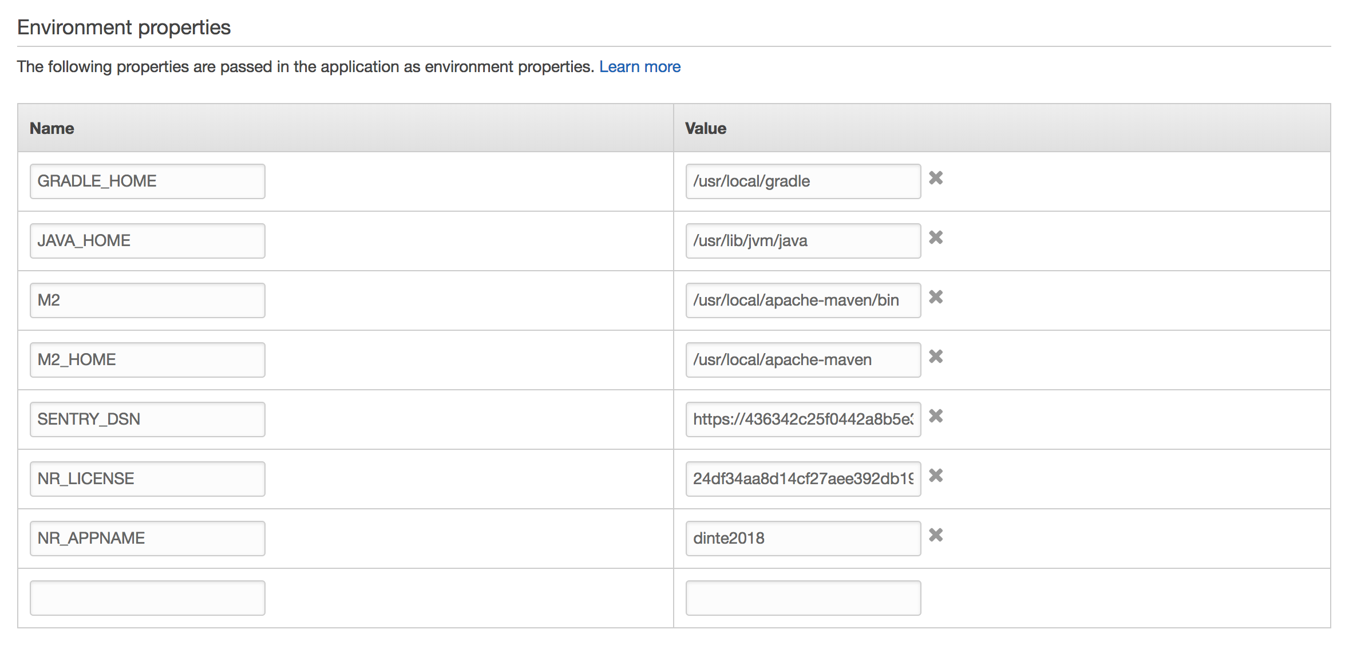Click the NR_APPNAME name field

click(147, 539)
